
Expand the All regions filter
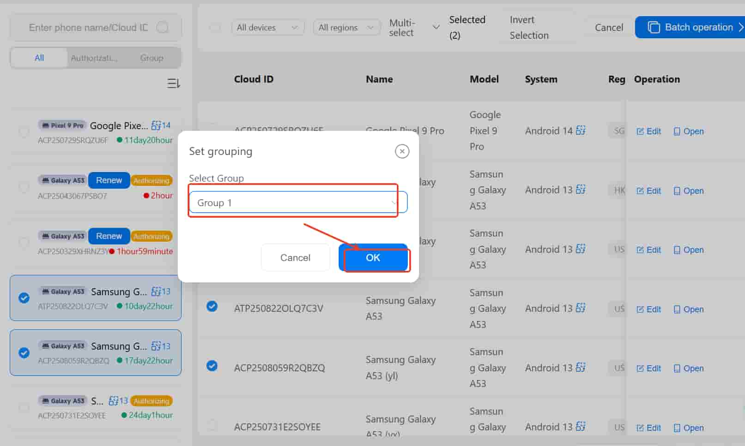pyautogui.click(x=346, y=28)
